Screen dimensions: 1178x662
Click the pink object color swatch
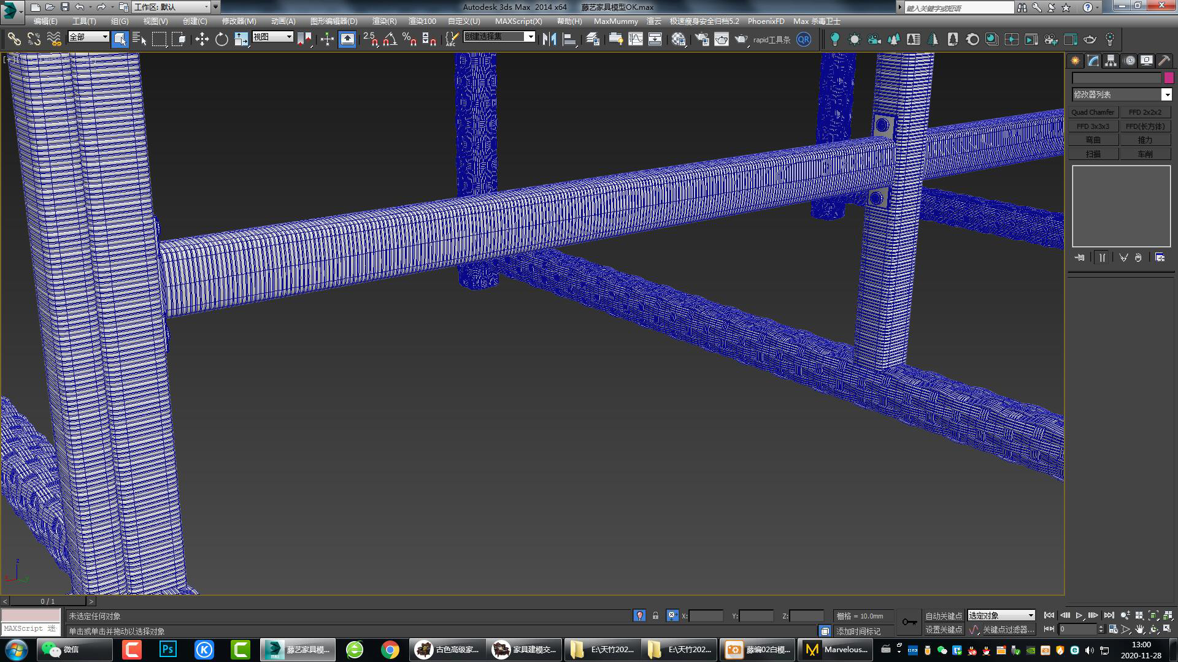click(1169, 78)
